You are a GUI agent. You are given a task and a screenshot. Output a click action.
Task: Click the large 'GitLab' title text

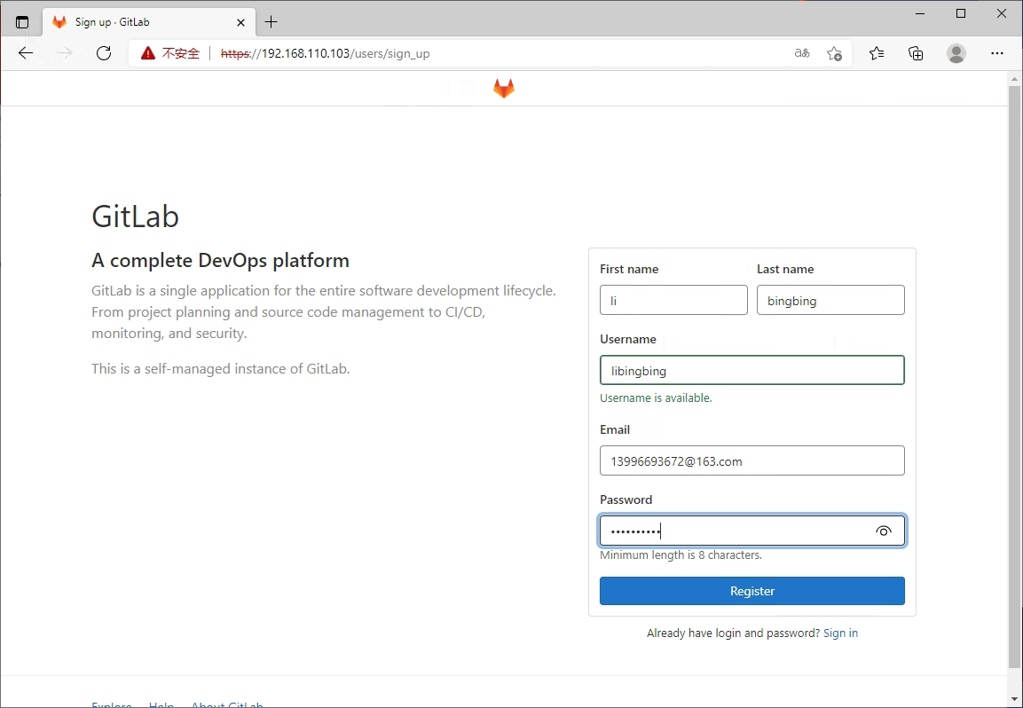point(135,216)
